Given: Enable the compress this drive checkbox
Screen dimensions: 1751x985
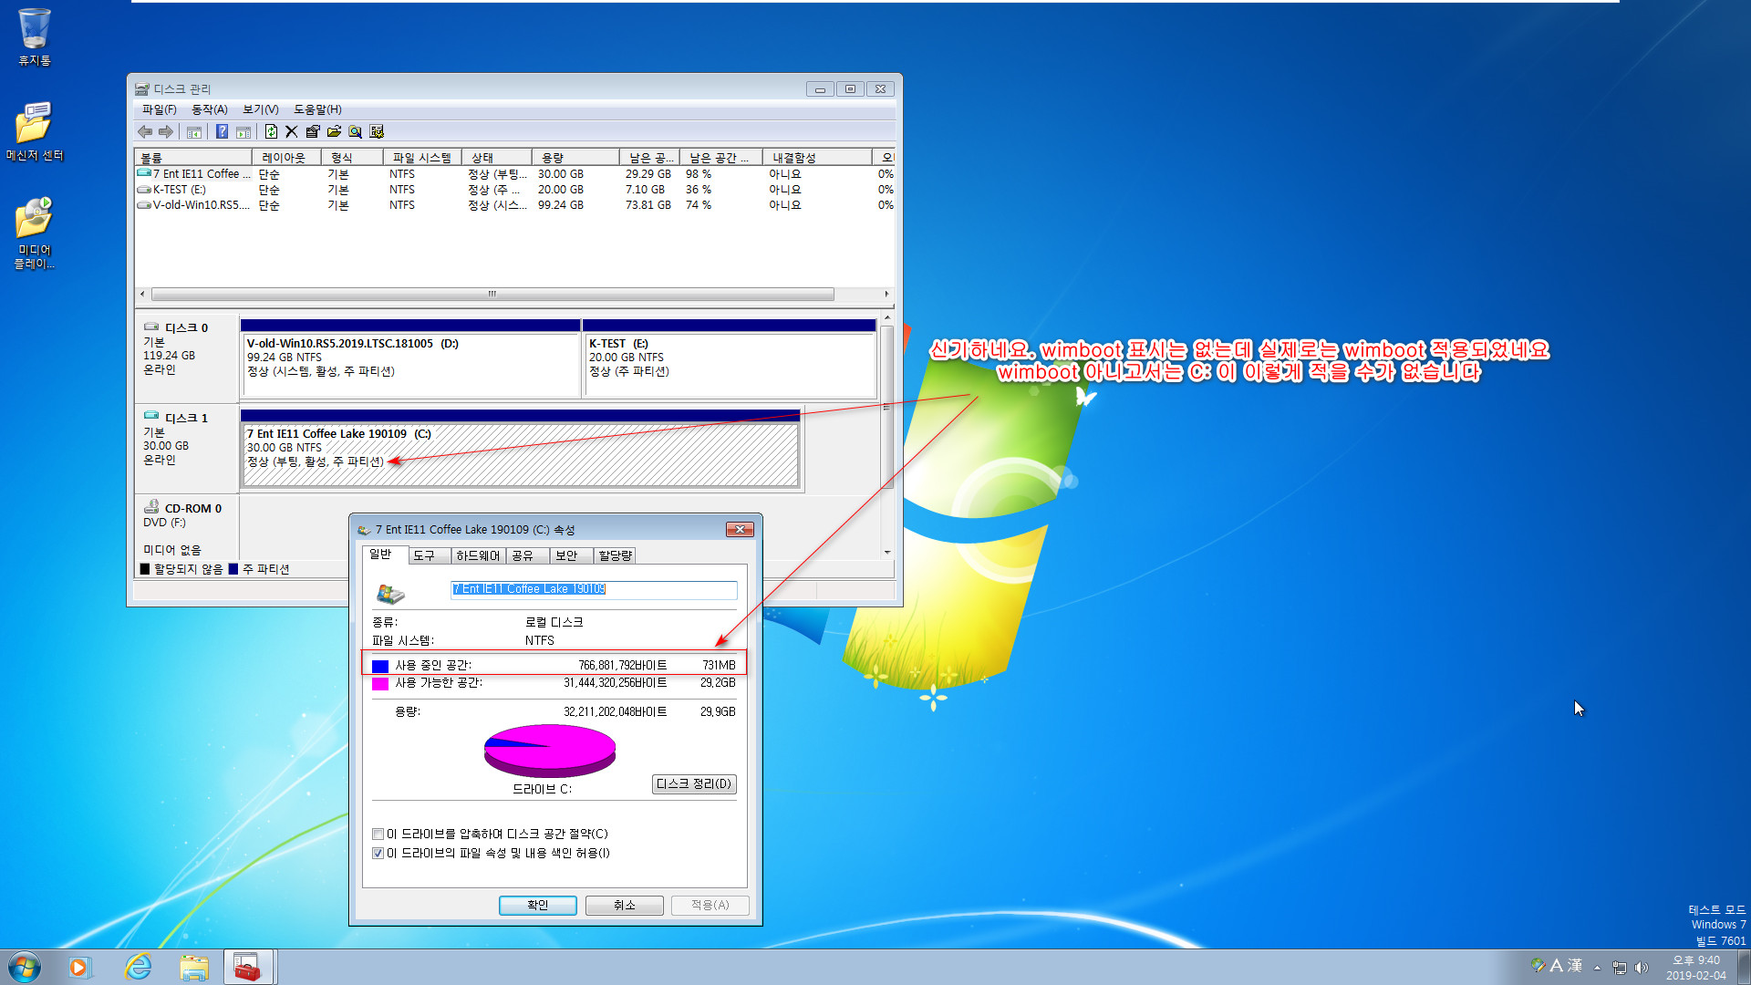Looking at the screenshot, I should pyautogui.click(x=378, y=834).
